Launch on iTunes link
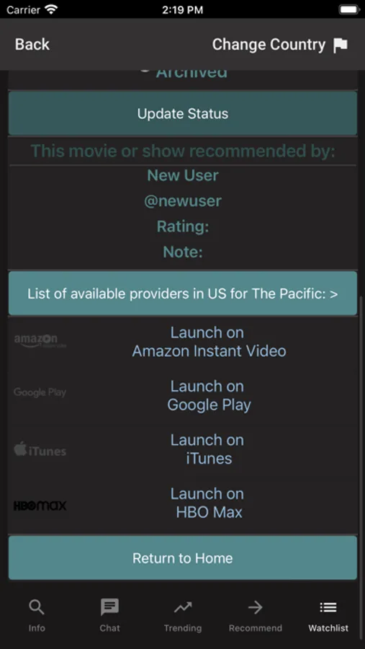Image resolution: width=365 pixels, height=649 pixels. [209, 449]
